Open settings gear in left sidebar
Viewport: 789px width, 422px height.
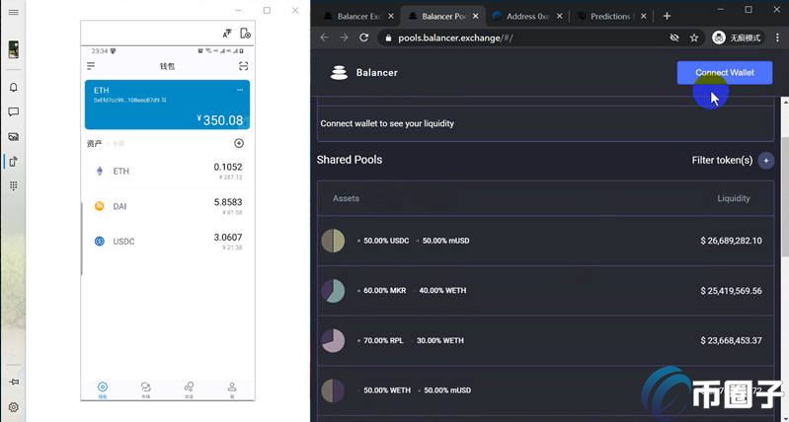tap(14, 407)
